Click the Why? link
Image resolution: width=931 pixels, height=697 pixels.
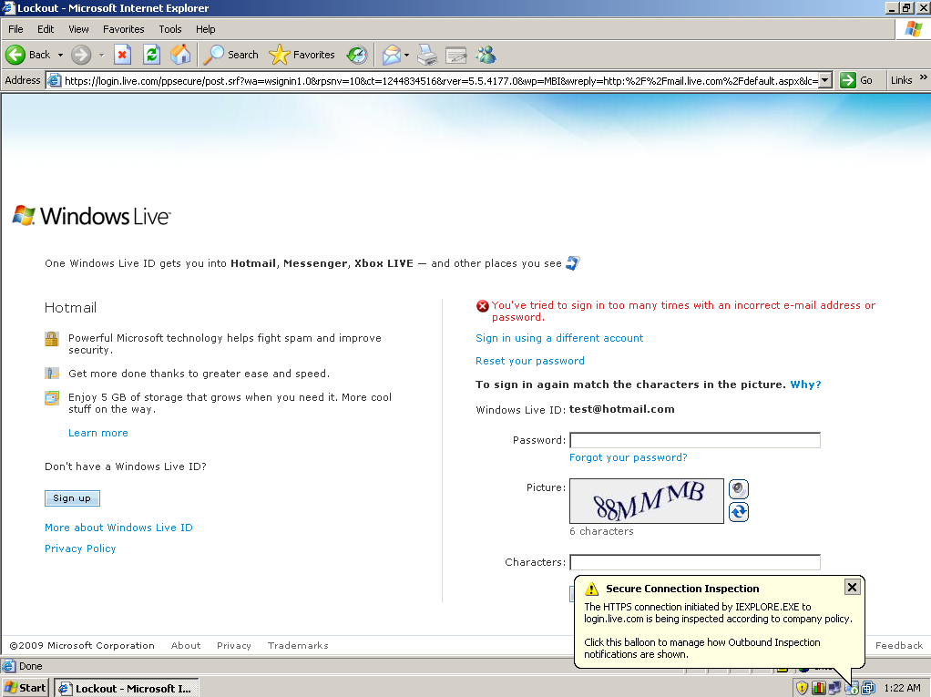pos(805,384)
